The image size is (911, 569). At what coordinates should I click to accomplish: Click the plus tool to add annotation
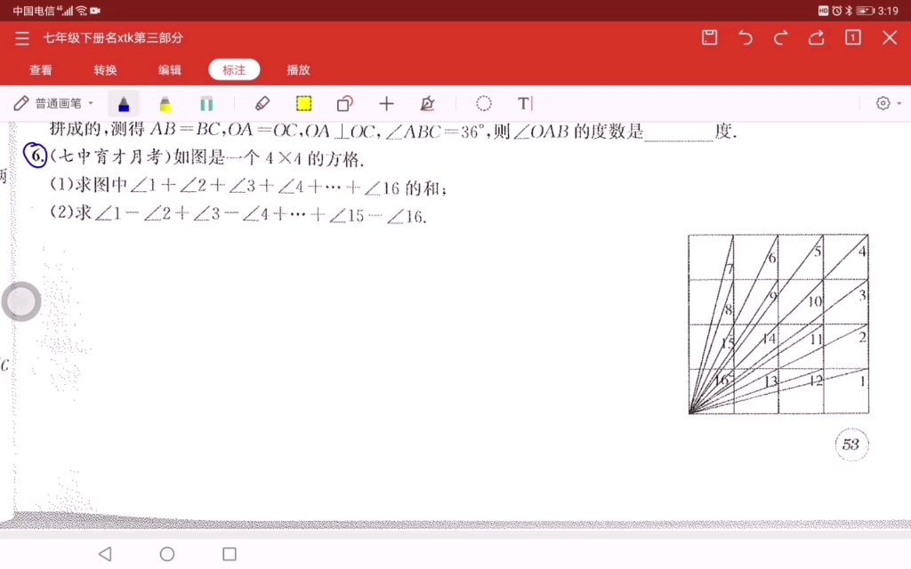pos(386,103)
